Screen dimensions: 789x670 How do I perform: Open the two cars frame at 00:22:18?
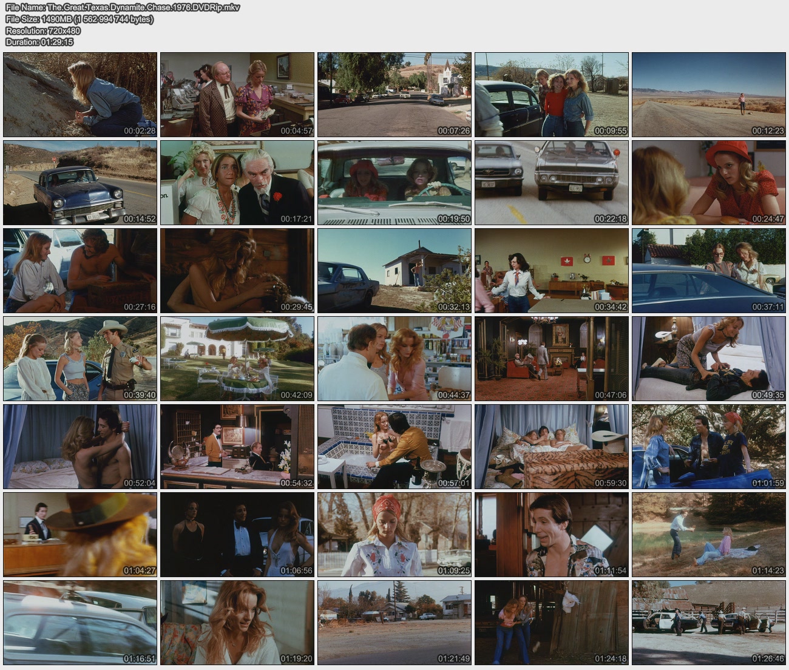[x=551, y=183]
